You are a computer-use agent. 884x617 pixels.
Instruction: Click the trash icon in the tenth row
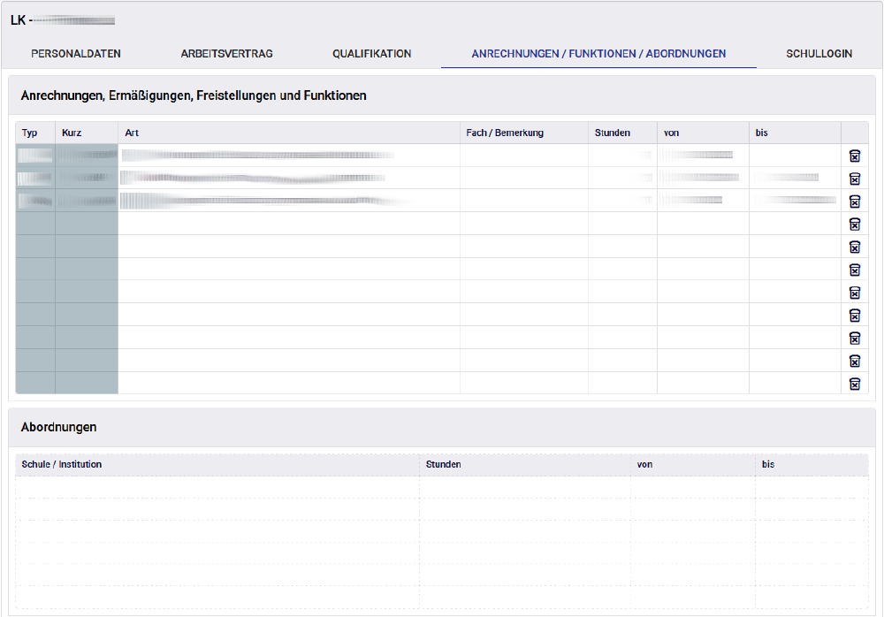854,361
